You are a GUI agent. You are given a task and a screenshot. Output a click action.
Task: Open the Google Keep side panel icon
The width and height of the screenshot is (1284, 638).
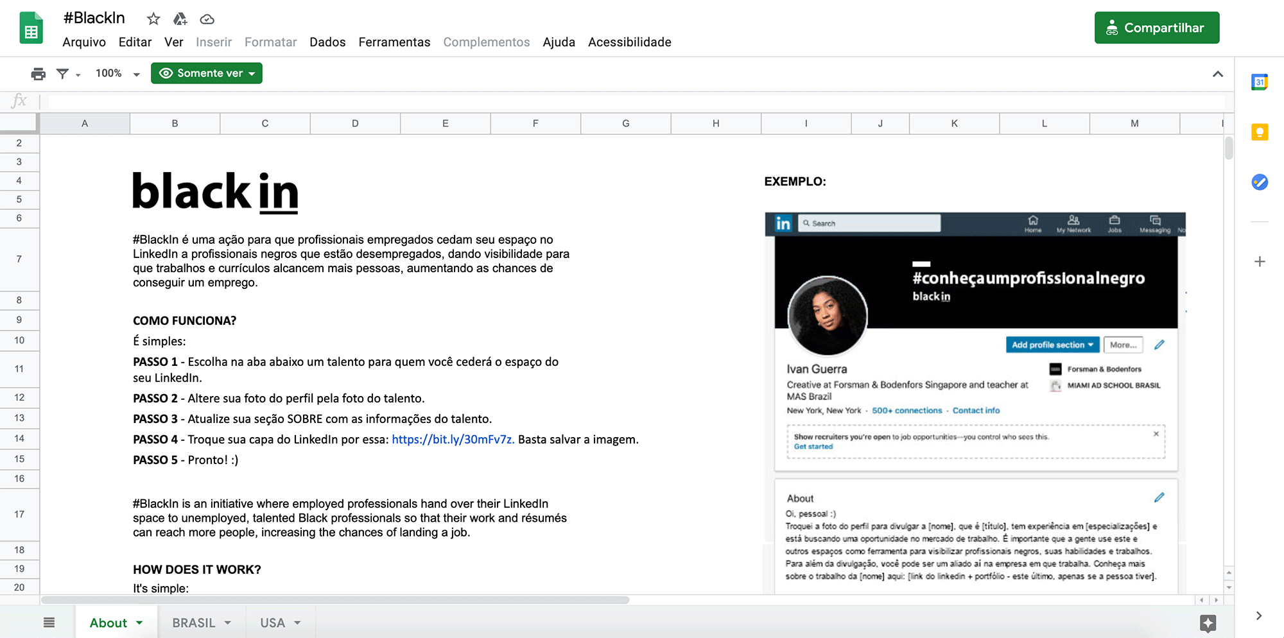click(1260, 132)
